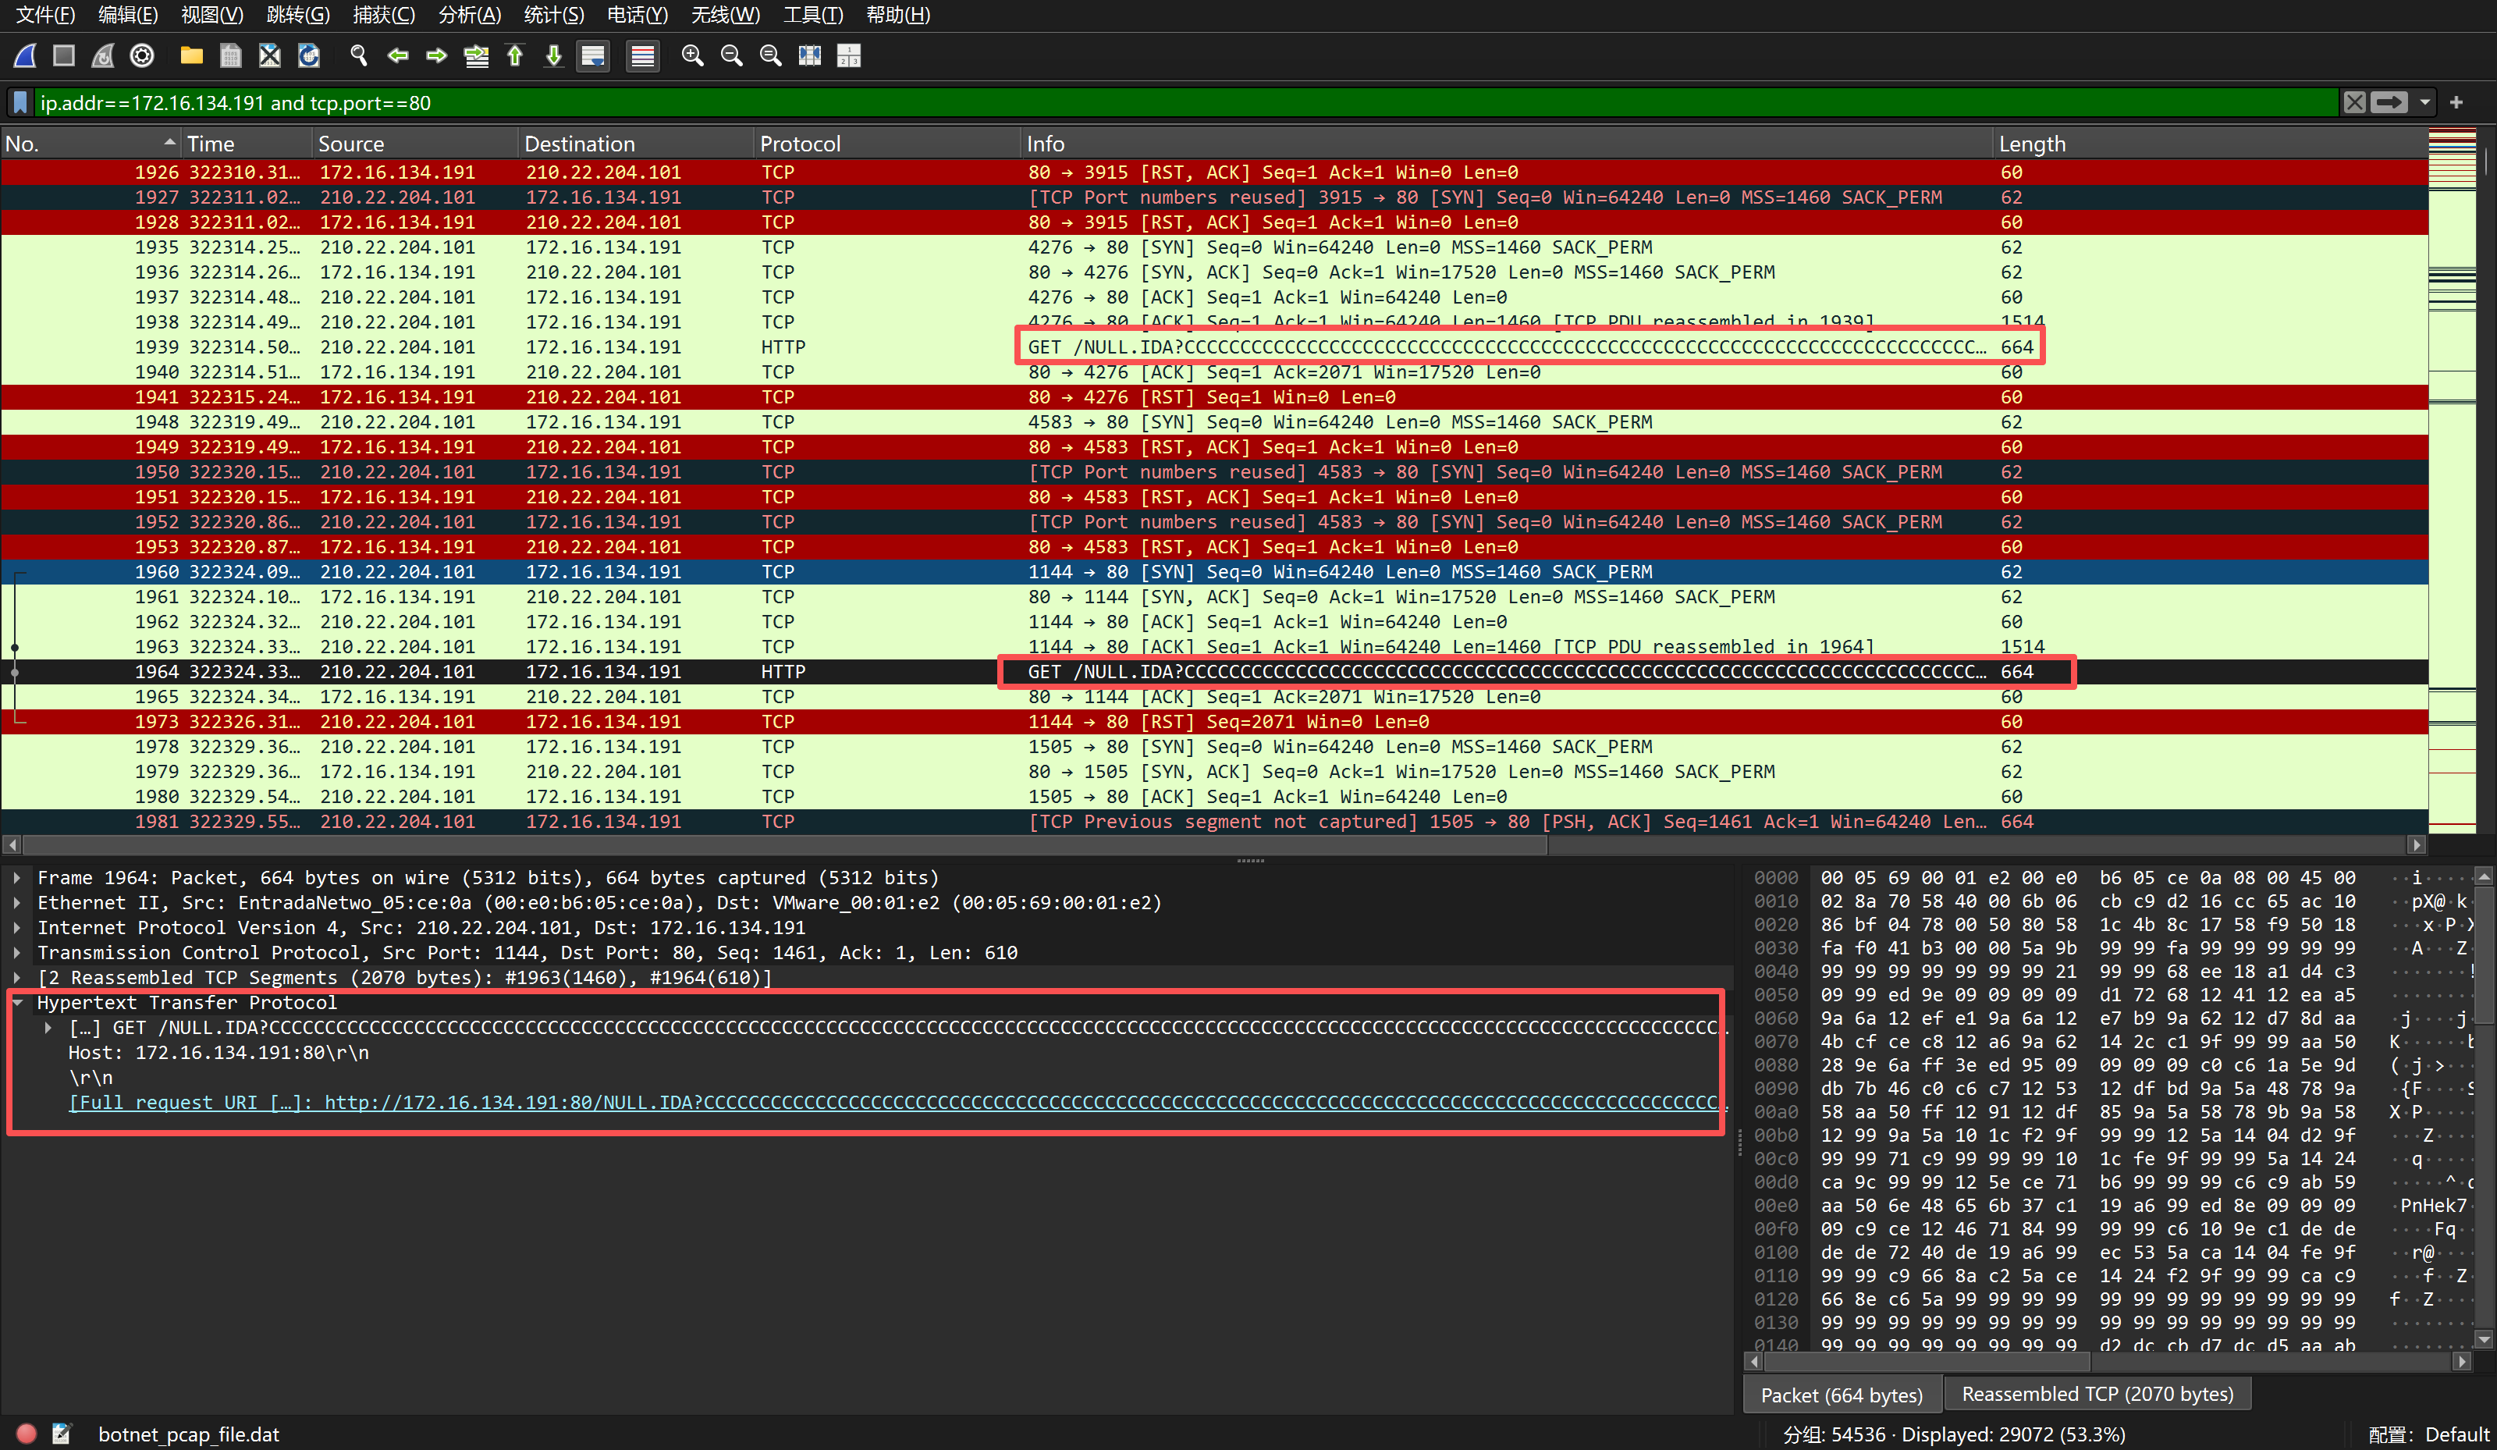The height and width of the screenshot is (1450, 2497).
Task: Switch to Reassembled TCP (2070 bytes) tab
Action: click(x=2097, y=1395)
